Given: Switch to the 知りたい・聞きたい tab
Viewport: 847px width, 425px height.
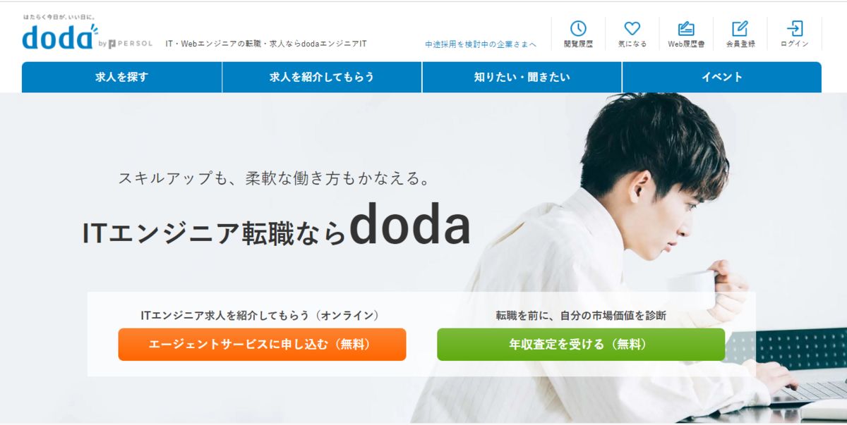Looking at the screenshot, I should (x=522, y=78).
